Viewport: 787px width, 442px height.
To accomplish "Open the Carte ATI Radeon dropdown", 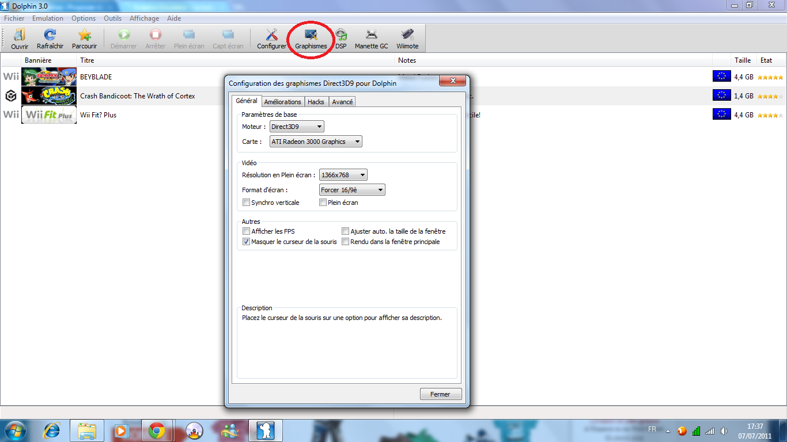I will click(x=316, y=142).
